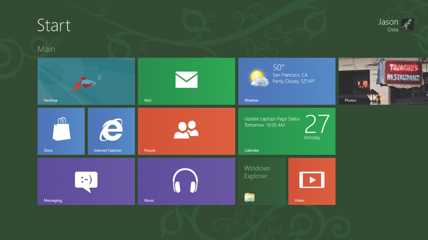This screenshot has height=240, width=428.
Task: Click the dinosaur user avatar picture
Action: coord(407,25)
